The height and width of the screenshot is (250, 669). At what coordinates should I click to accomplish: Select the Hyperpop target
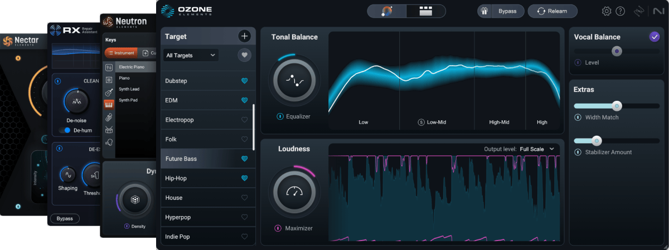point(208,217)
